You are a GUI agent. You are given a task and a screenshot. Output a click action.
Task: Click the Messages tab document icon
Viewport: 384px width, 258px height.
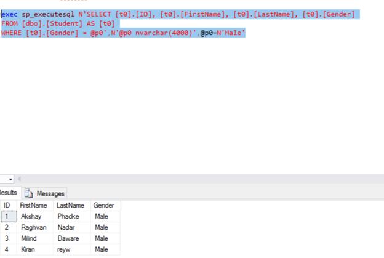29,193
